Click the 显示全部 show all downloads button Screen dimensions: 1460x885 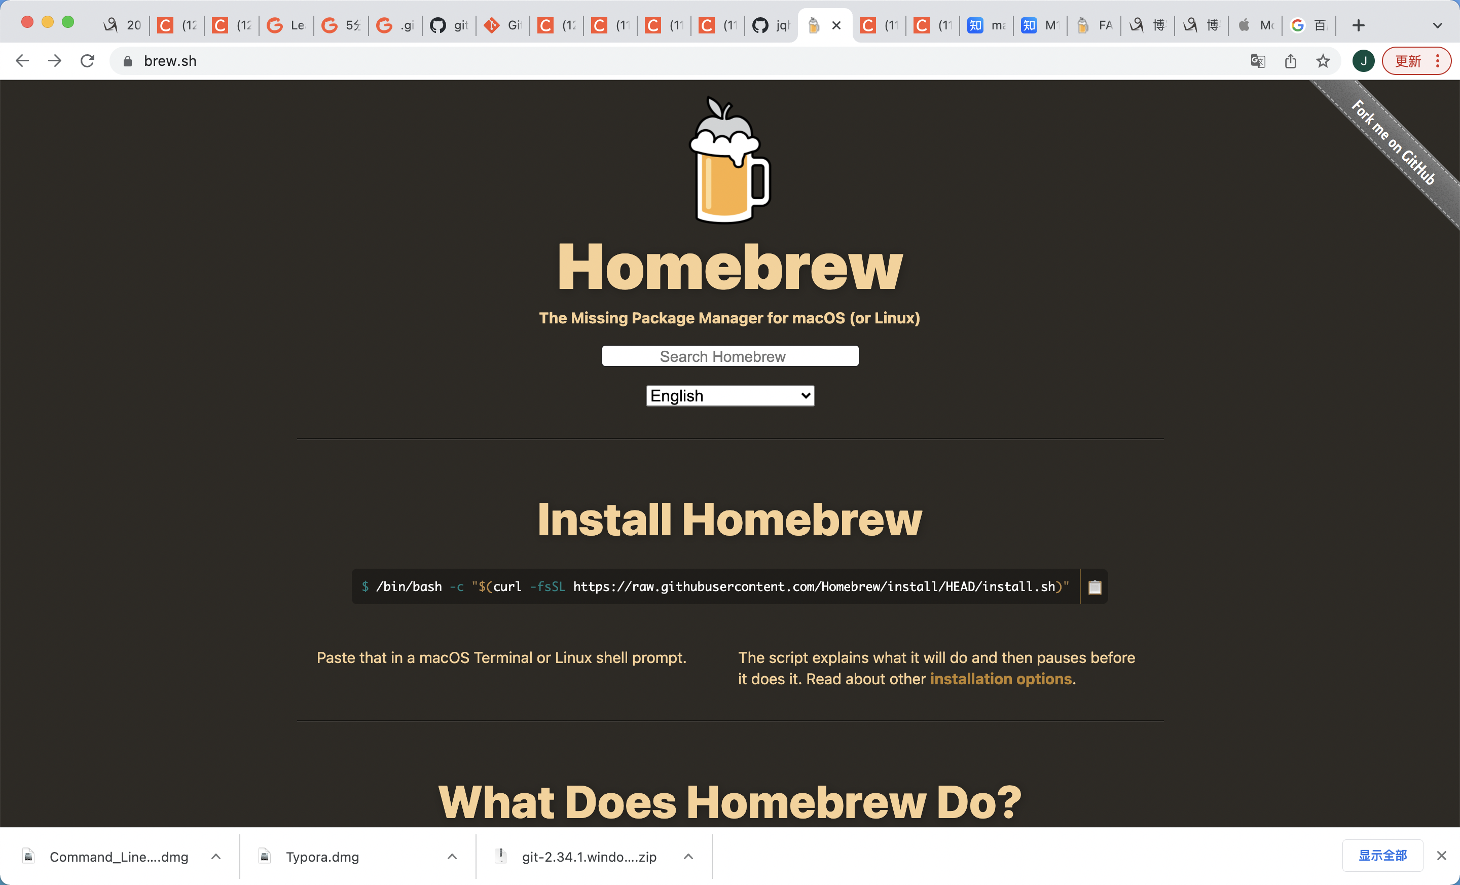(1382, 856)
